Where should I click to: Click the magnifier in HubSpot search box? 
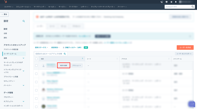[x=193, y=7]
